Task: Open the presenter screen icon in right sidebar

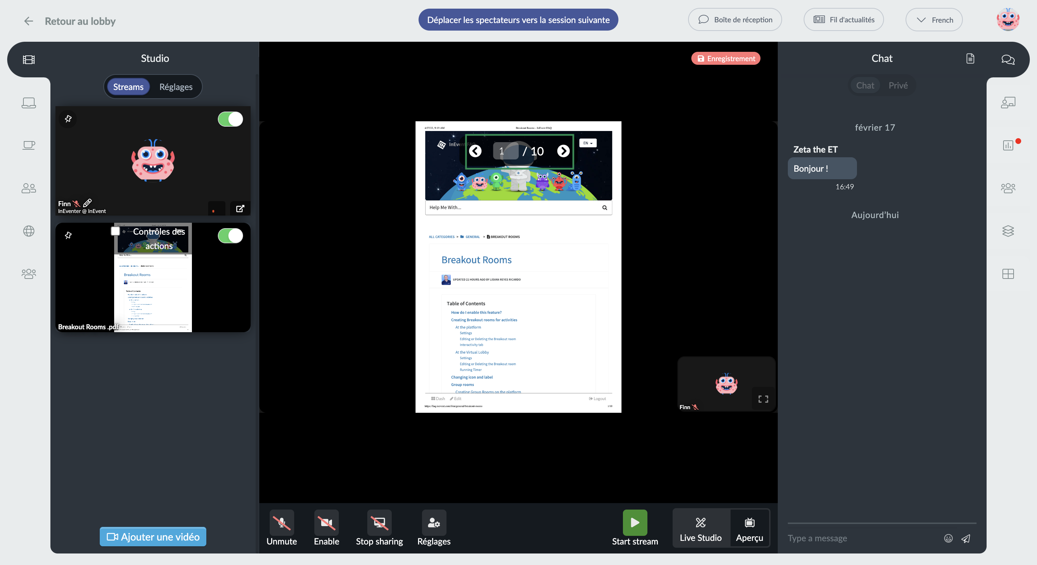Action: pyautogui.click(x=1008, y=103)
